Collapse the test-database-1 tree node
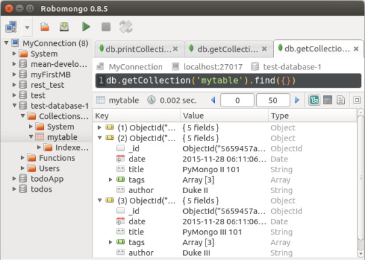The image size is (365, 260). pos(14,105)
